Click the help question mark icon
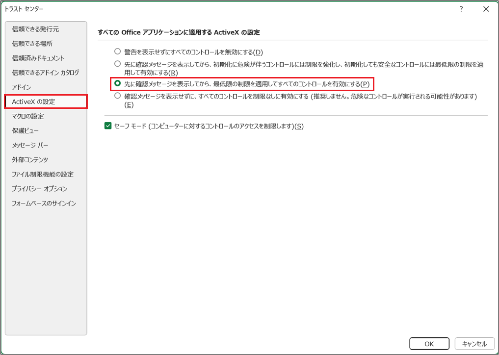This screenshot has height=355, width=499. pyautogui.click(x=461, y=9)
